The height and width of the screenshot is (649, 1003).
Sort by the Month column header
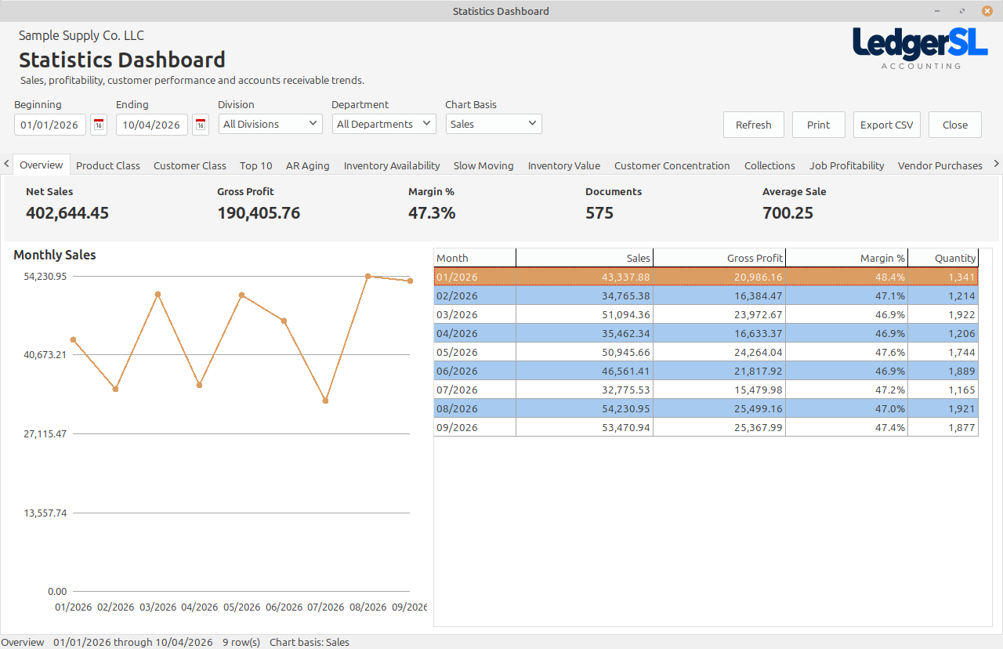475,258
